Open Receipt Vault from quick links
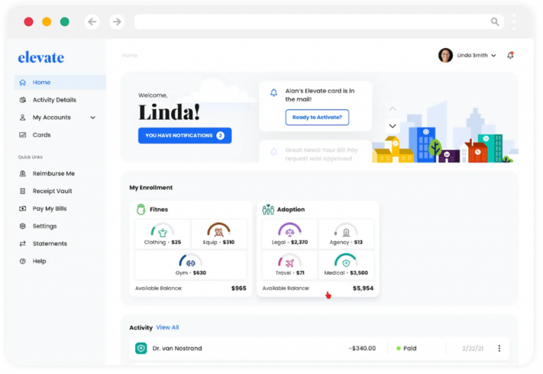543x374 pixels. pyautogui.click(x=52, y=191)
